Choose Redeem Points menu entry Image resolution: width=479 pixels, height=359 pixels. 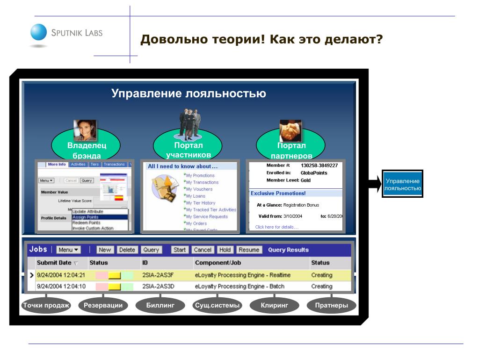pyautogui.click(x=100, y=223)
